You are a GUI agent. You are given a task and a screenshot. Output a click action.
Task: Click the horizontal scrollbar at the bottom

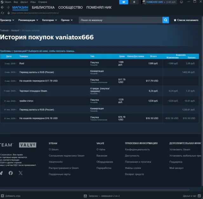tap(95, 190)
